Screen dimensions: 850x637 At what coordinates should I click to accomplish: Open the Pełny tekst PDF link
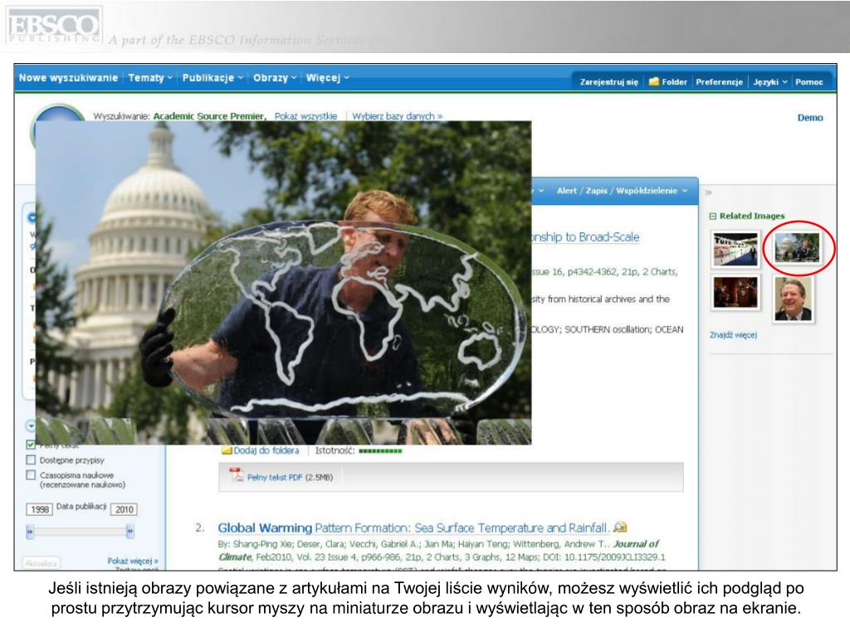click(275, 477)
